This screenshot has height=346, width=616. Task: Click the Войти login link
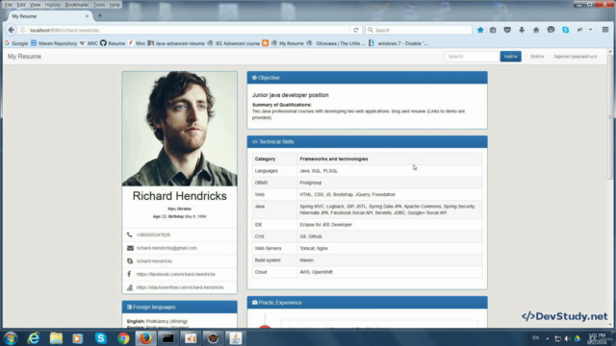537,57
